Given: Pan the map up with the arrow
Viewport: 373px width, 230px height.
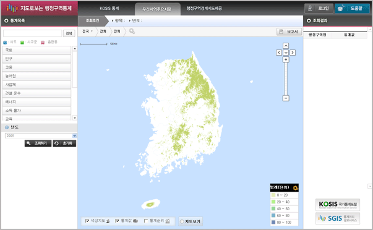Looking at the screenshot, I should (x=286, y=46).
